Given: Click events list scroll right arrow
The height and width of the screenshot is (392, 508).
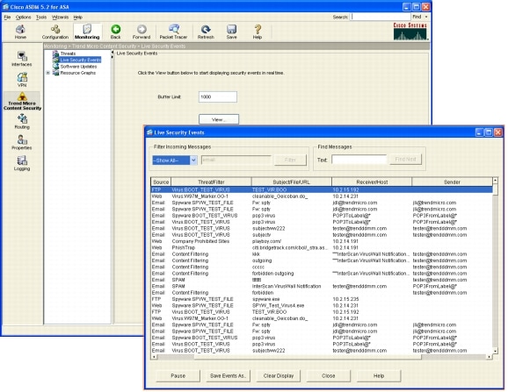Looking at the screenshot, I should [490, 357].
